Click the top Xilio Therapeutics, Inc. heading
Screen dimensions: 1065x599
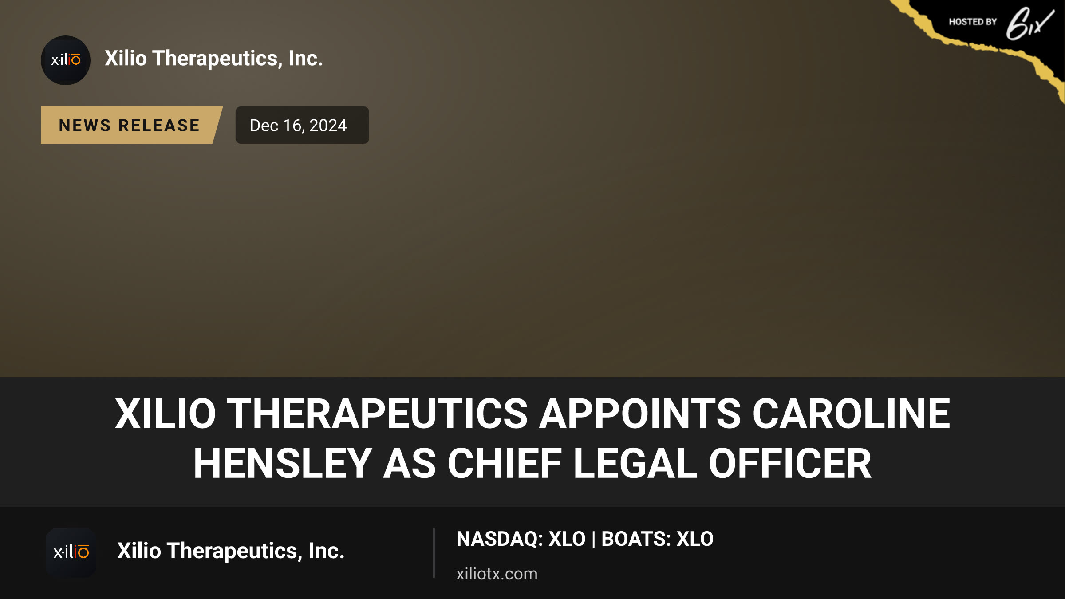pos(213,58)
